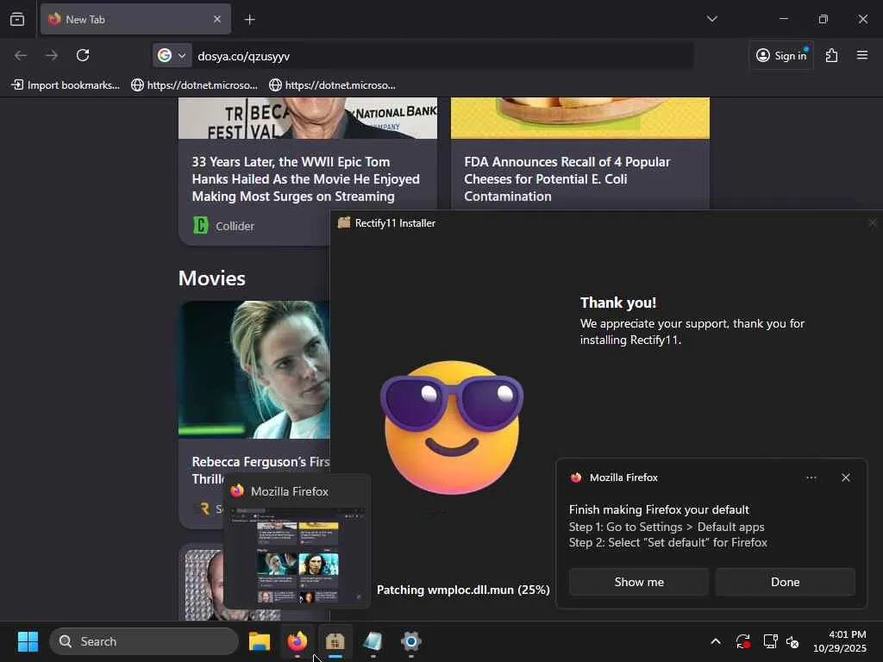Screen dimensions: 883x662
Task: Click the Rectify11 Installer title icon
Action: (x=343, y=222)
